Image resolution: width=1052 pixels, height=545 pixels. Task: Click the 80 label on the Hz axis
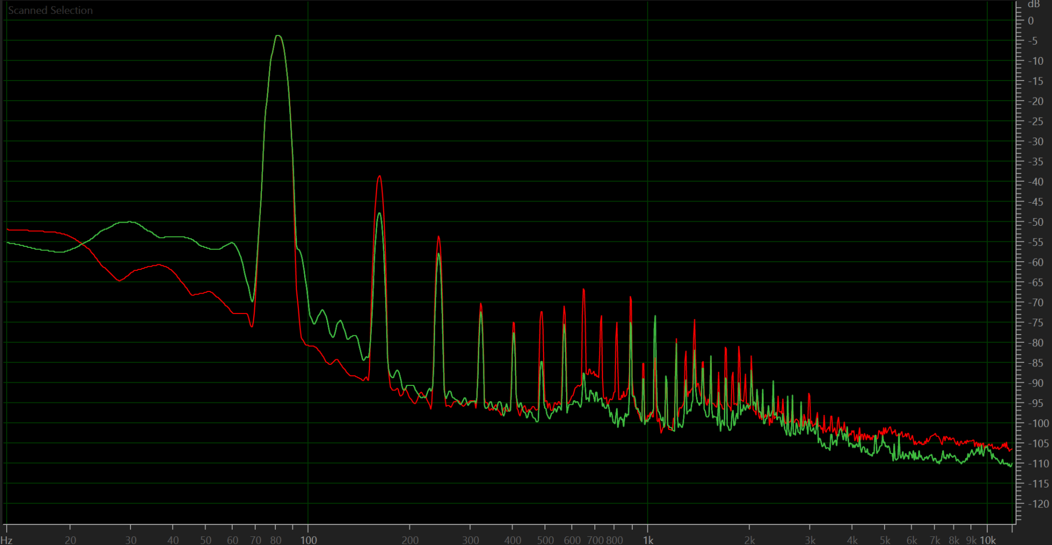coord(276,540)
